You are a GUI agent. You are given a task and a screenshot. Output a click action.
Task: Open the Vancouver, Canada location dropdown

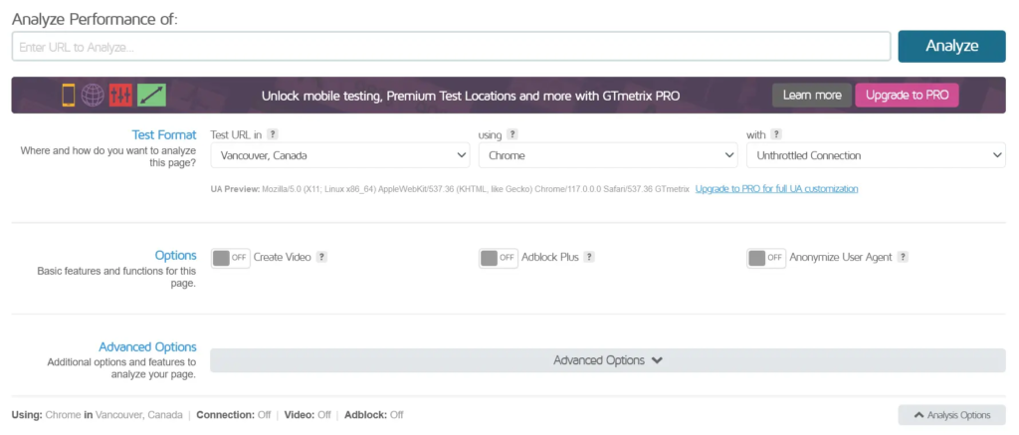pyautogui.click(x=339, y=155)
